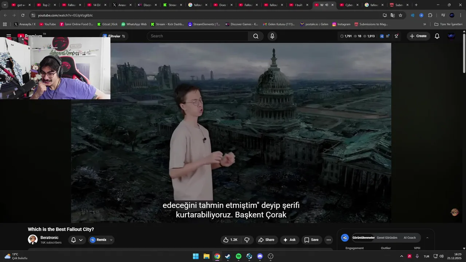Open Chrome extensions puzzle icon

(430, 15)
